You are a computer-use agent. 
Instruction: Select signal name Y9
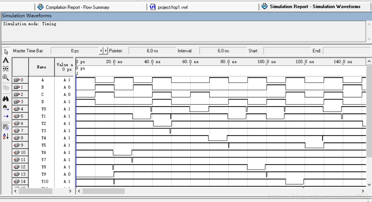click(44, 174)
